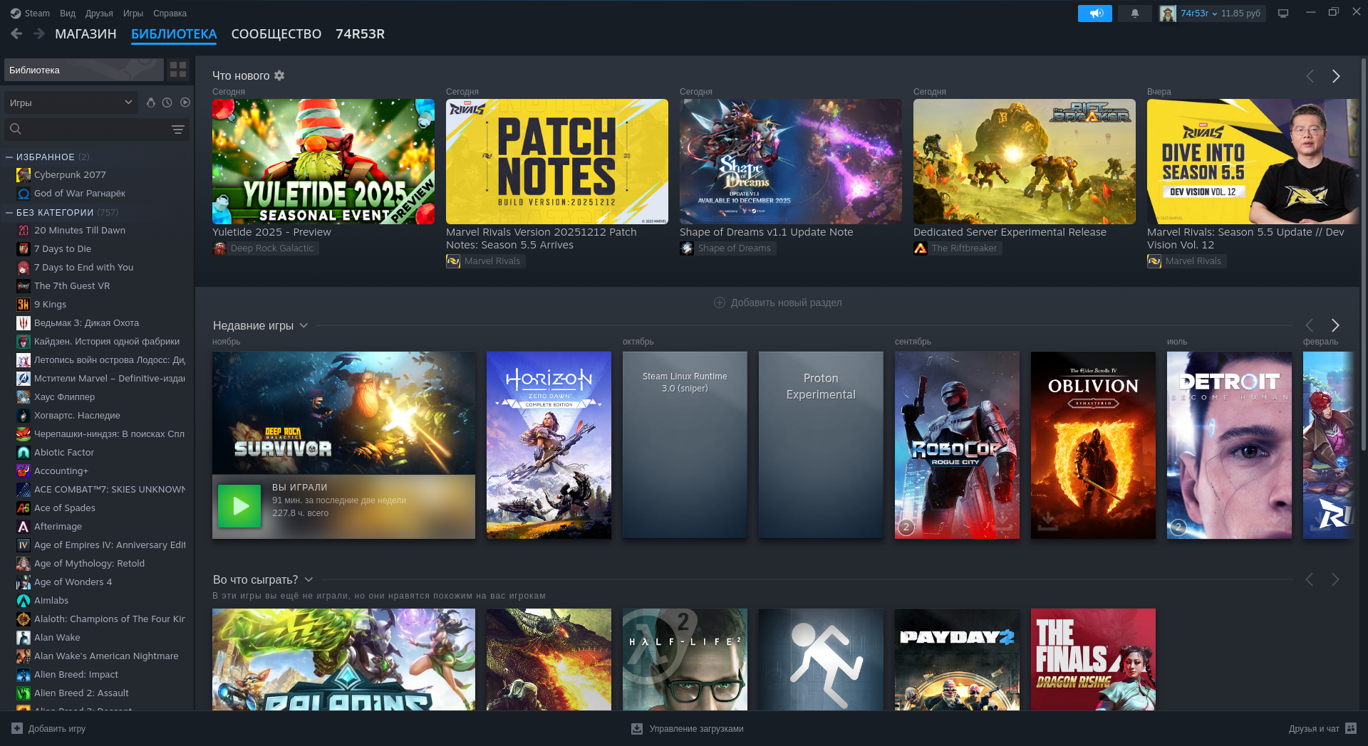Open the collections grid view icon
The image size is (1368, 746).
coord(178,70)
